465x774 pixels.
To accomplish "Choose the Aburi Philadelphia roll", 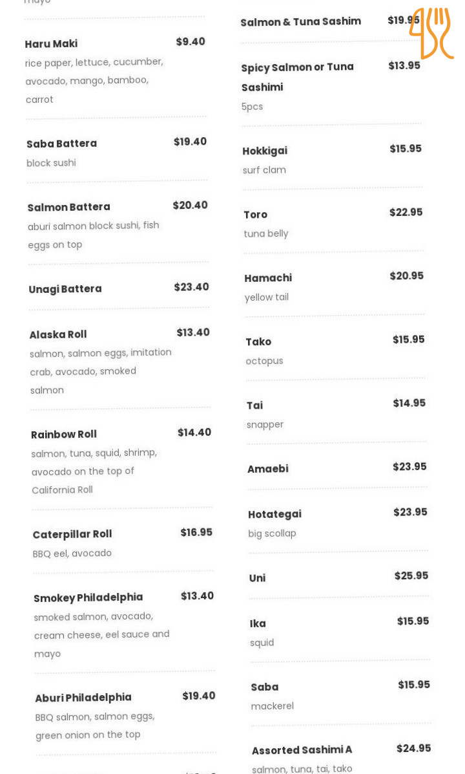I will 83,698.
